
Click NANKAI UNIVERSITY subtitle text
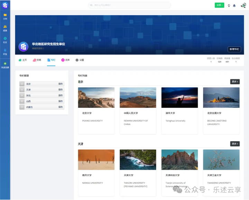93,183
